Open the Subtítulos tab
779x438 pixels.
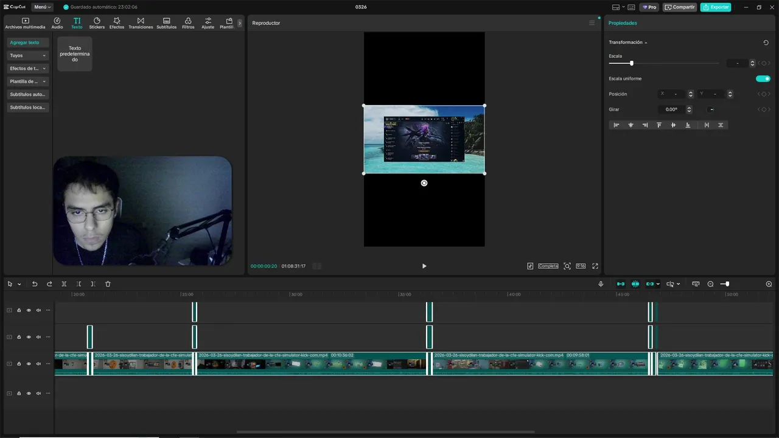(x=166, y=23)
